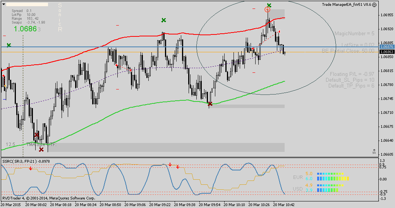Click the LotPip 10.00 readout
Image resolution: width=395 pixels, height=208 pixels.
click(x=23, y=15)
